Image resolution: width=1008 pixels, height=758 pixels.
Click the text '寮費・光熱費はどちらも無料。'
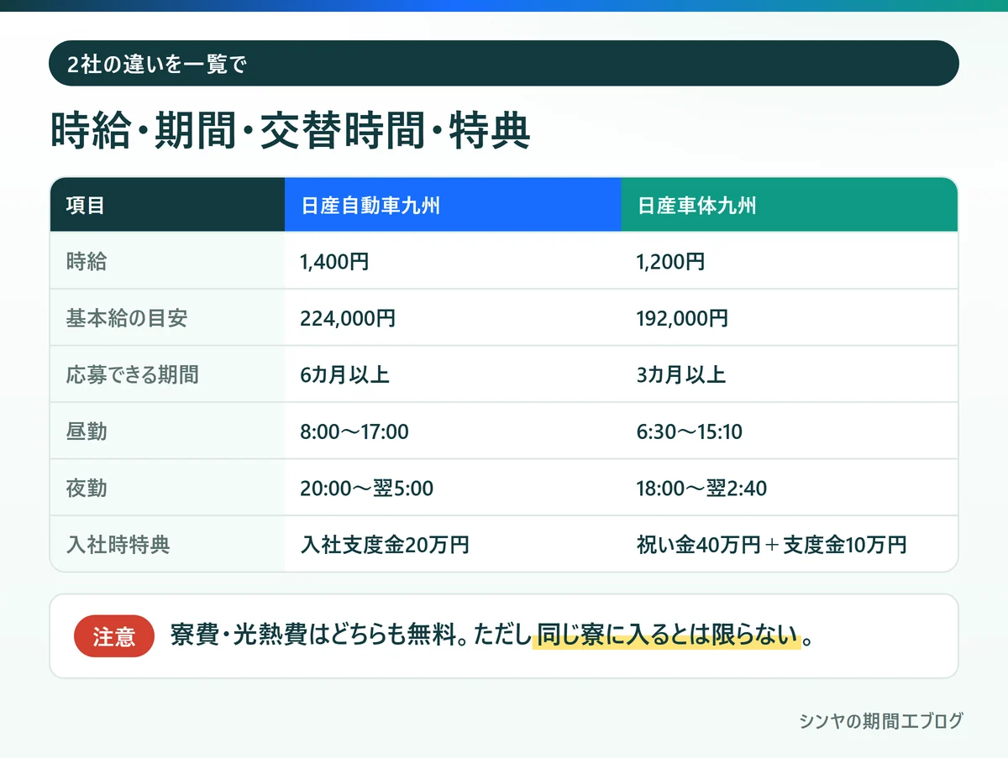click(x=318, y=635)
